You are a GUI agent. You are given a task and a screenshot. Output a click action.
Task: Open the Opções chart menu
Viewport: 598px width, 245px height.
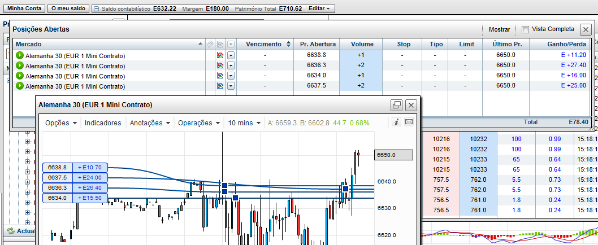(61, 123)
